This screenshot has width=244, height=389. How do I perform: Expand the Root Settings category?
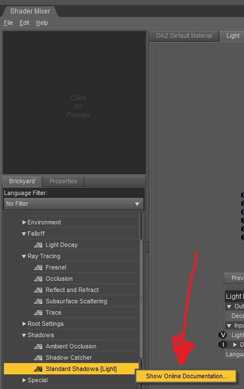[24, 324]
